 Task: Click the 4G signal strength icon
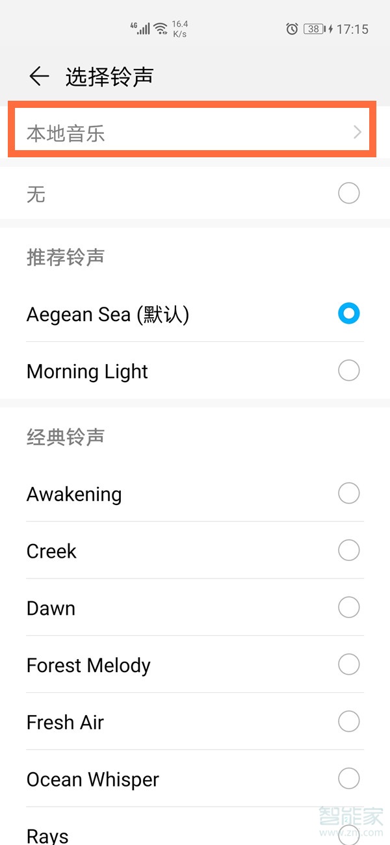click(140, 27)
